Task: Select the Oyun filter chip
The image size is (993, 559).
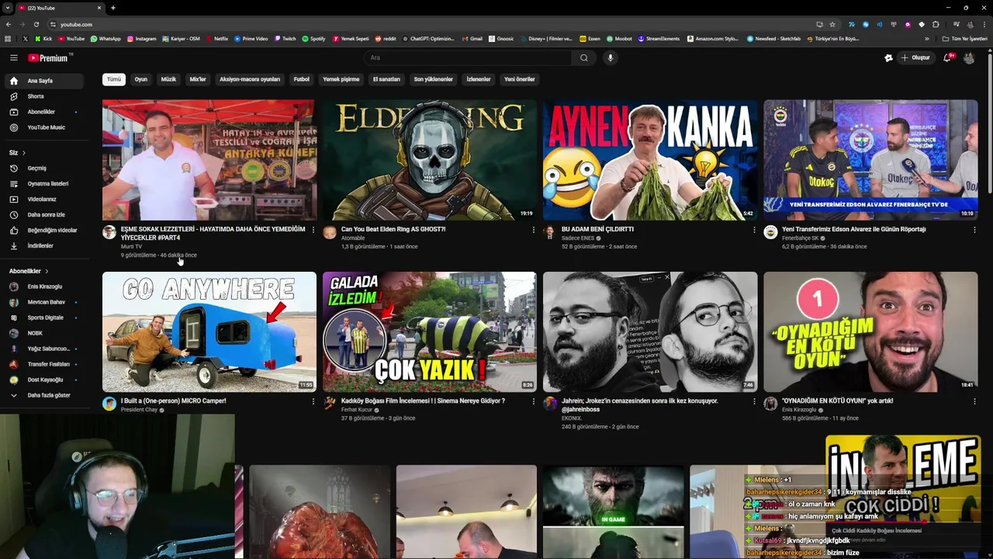Action: pyautogui.click(x=141, y=79)
